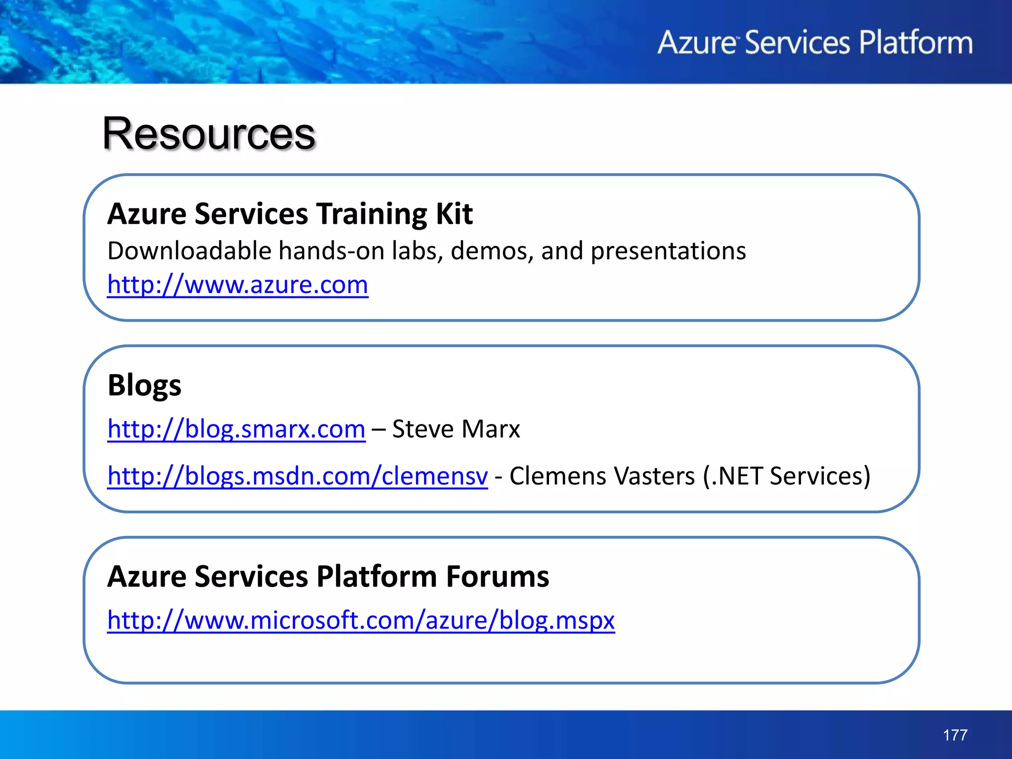The height and width of the screenshot is (759, 1012).
Task: Click the word presentations in Training Kit box
Action: [x=668, y=251]
